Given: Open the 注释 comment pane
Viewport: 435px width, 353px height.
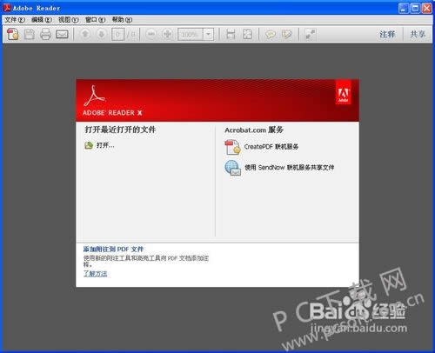Looking at the screenshot, I should coord(387,34).
